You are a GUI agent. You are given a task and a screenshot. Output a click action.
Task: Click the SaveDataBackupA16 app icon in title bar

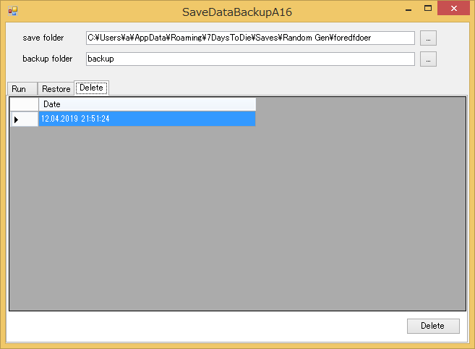[x=13, y=12]
